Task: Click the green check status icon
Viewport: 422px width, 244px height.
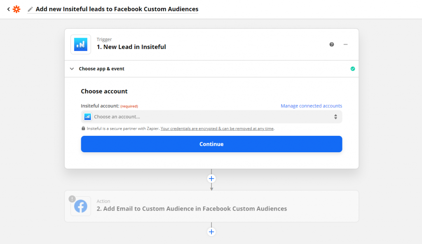Action: [x=353, y=69]
